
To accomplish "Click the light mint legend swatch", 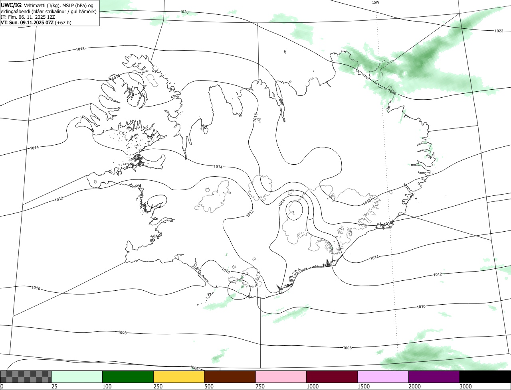I will click(x=77, y=377).
